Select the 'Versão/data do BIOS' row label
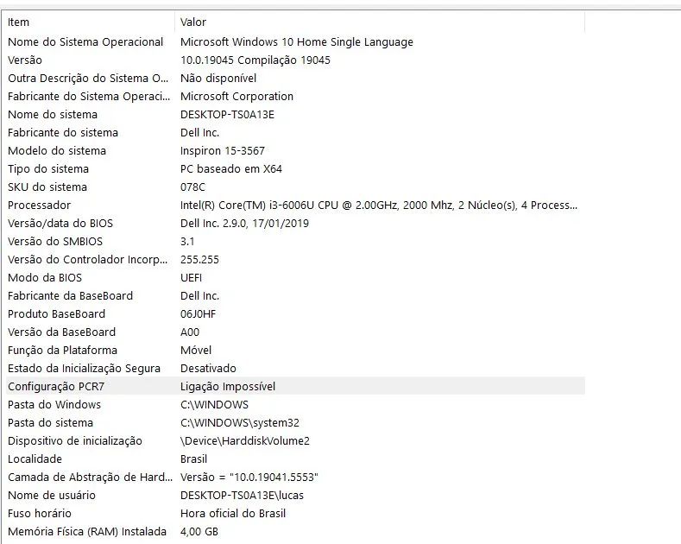This screenshot has height=544, width=681. pos(60,224)
